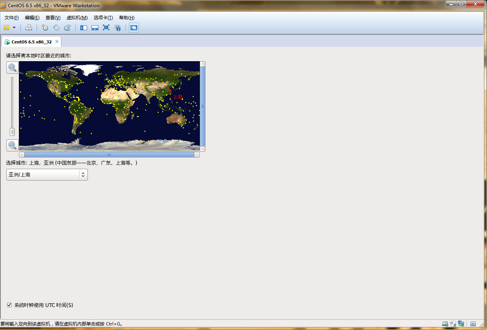
Task: Click Send Ctrl+Alt+Del toolbar icon
Action: 28,28
